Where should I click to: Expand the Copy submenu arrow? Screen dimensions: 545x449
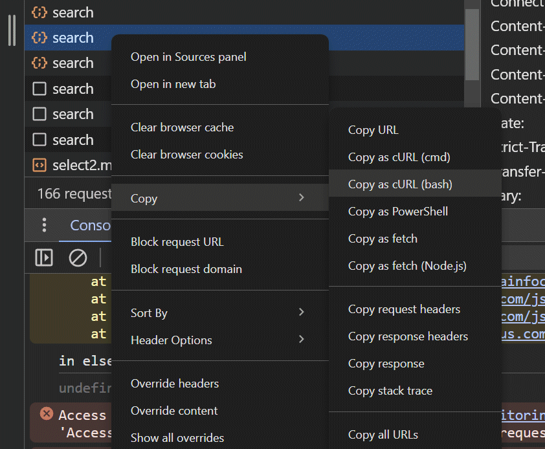(301, 197)
